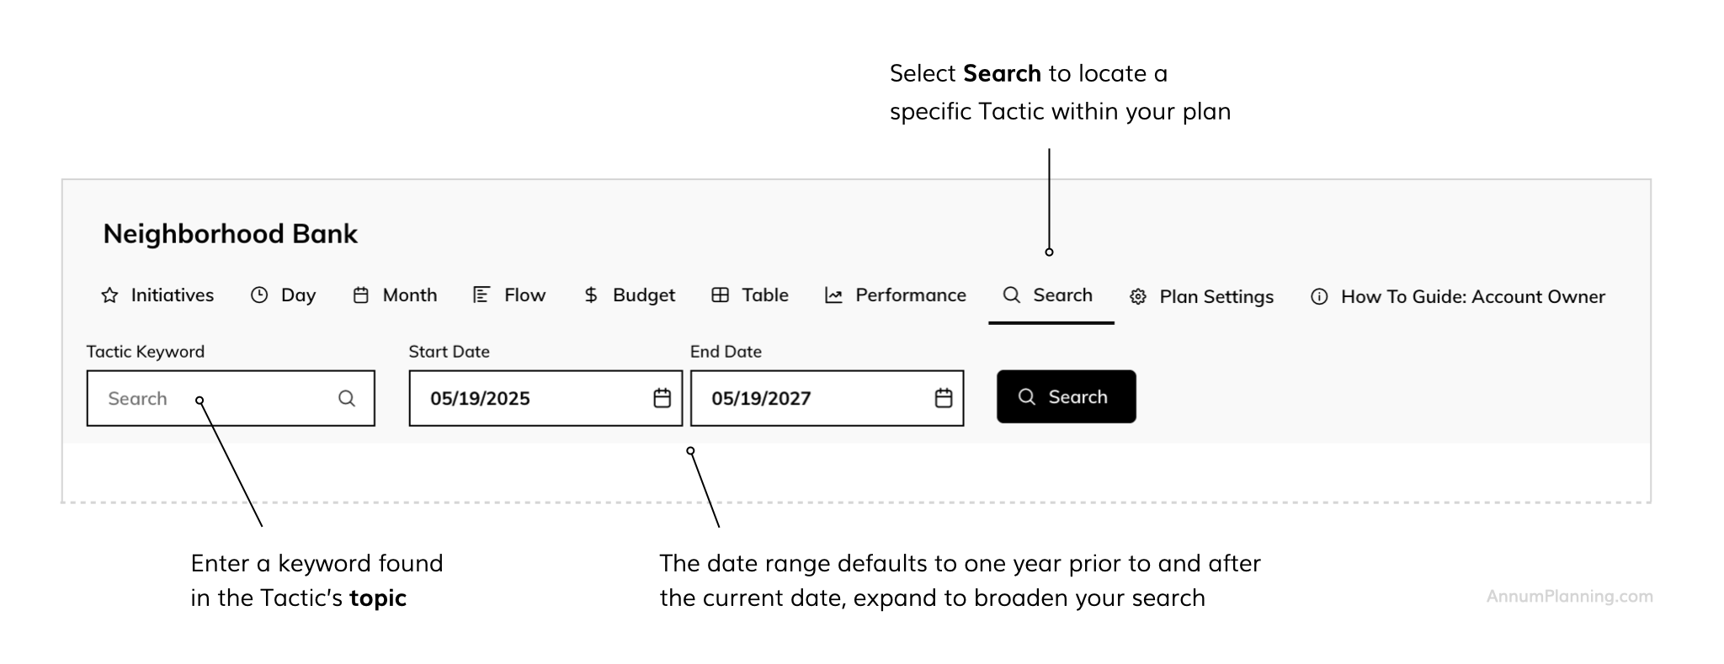Viewport: 1724px width, 664px height.
Task: Open the End Date calendar picker
Action: (944, 398)
